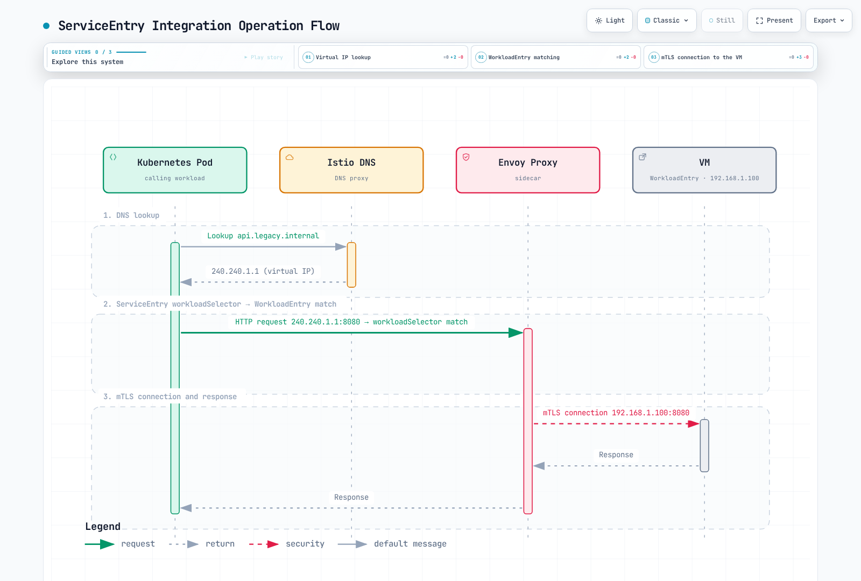Click the HTTP request workloadSelector match label
This screenshot has height=581, width=861.
[x=351, y=322]
